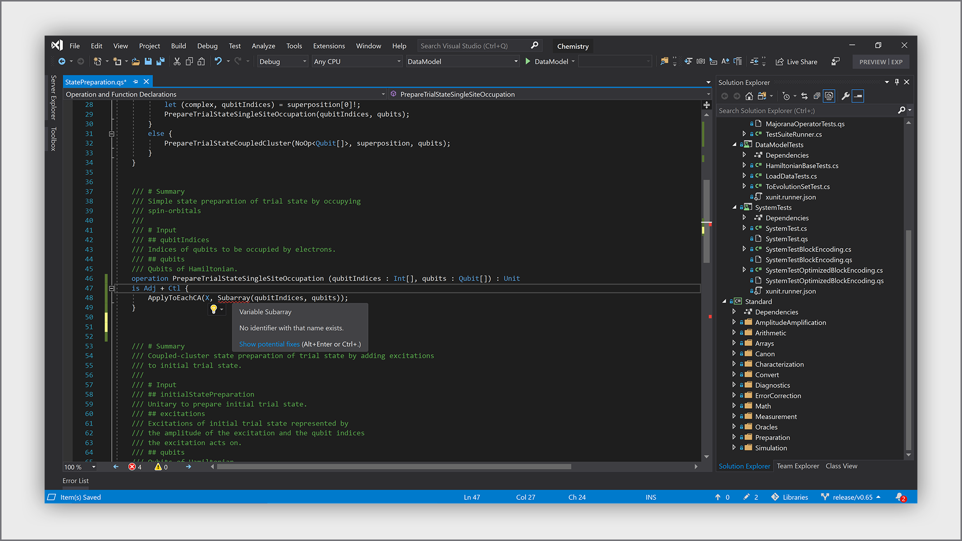Switch to the Team Explorer tab
Screen dimensions: 962x541
tap(798, 466)
